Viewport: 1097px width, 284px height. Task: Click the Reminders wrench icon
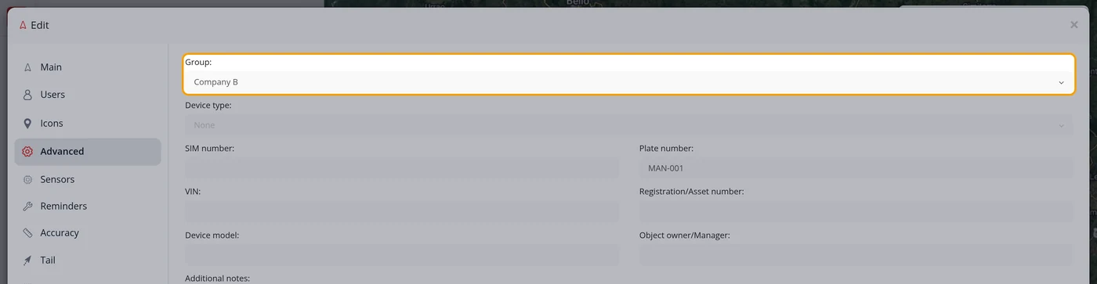pyautogui.click(x=27, y=207)
